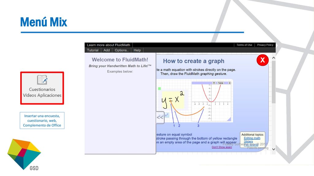Click the Sliders topic link

[248, 141]
